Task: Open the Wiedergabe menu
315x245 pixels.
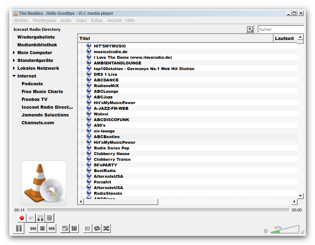Action: click(x=44, y=21)
